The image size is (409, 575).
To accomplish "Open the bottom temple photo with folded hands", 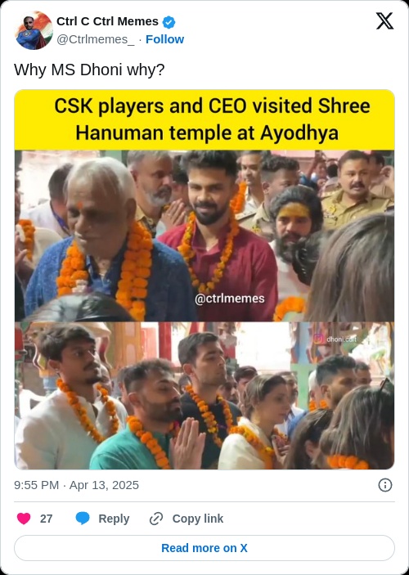I will (x=204, y=396).
